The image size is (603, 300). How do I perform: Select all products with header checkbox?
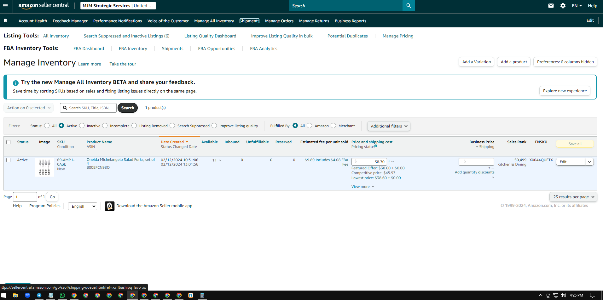pyautogui.click(x=9, y=142)
